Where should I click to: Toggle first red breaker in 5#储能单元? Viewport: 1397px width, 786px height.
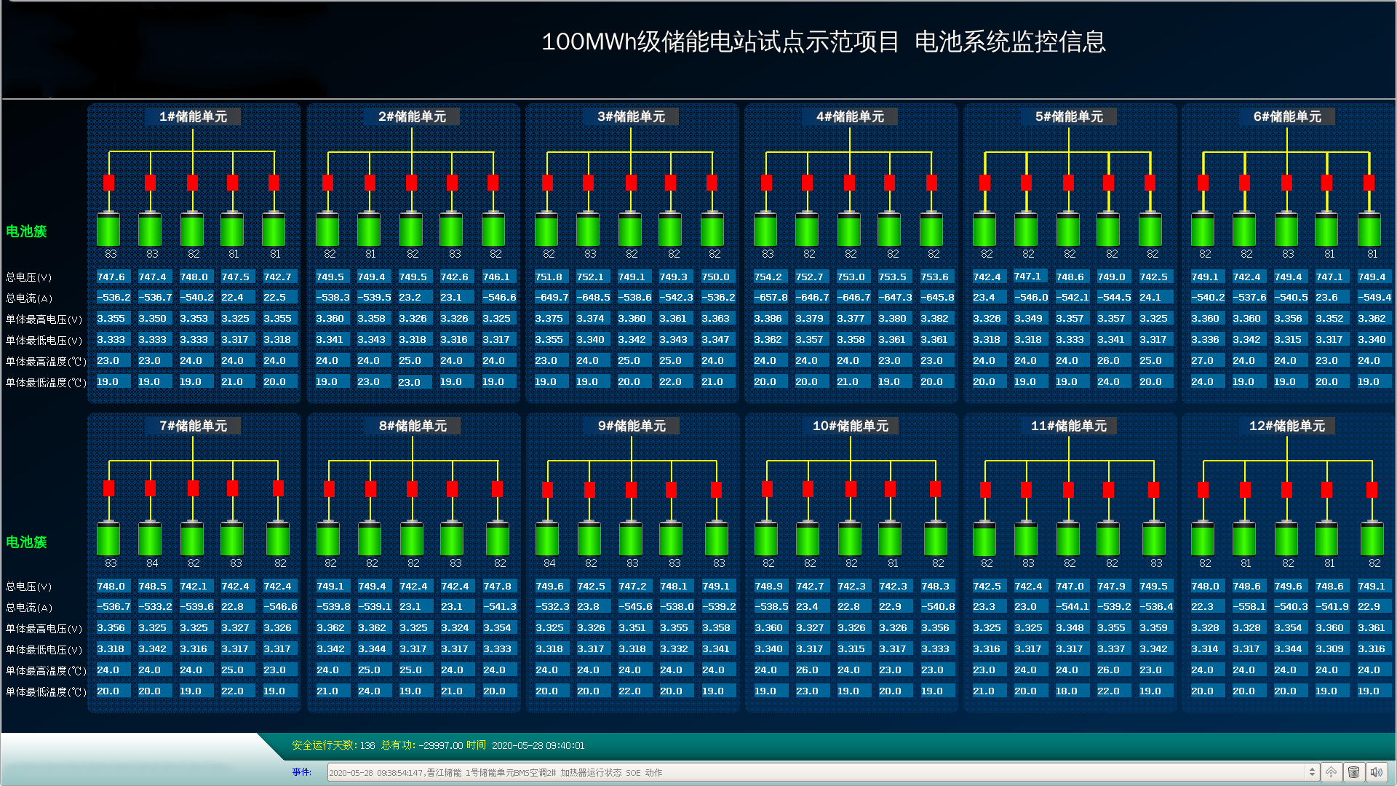pyautogui.click(x=984, y=182)
